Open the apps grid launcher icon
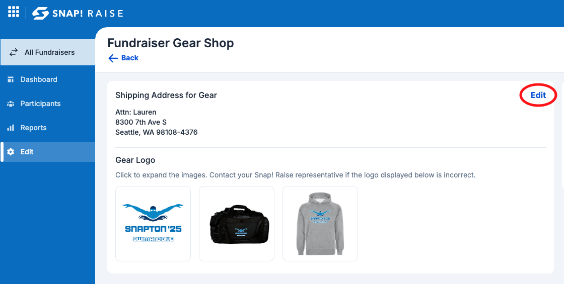 tap(13, 12)
